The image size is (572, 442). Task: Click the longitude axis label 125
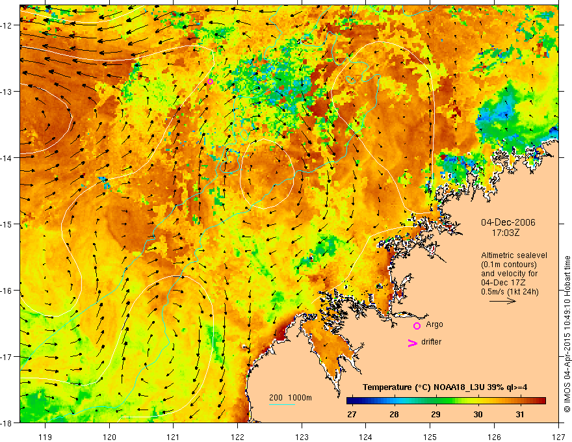pyautogui.click(x=430, y=437)
